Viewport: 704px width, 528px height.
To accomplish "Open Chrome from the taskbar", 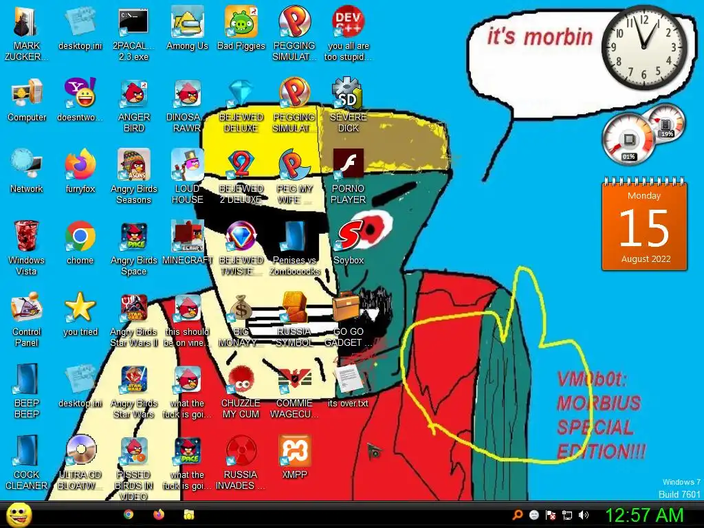I will tap(129, 514).
